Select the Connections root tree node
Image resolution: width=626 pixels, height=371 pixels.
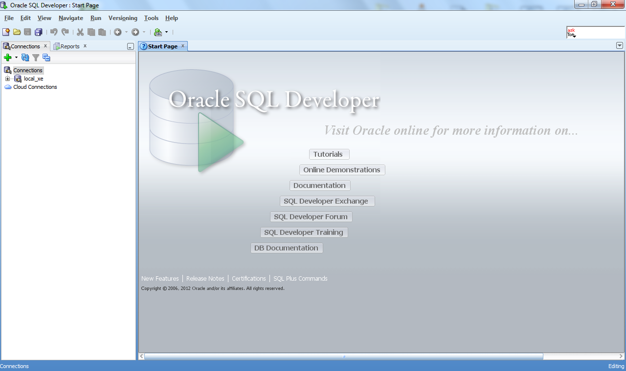coord(28,70)
